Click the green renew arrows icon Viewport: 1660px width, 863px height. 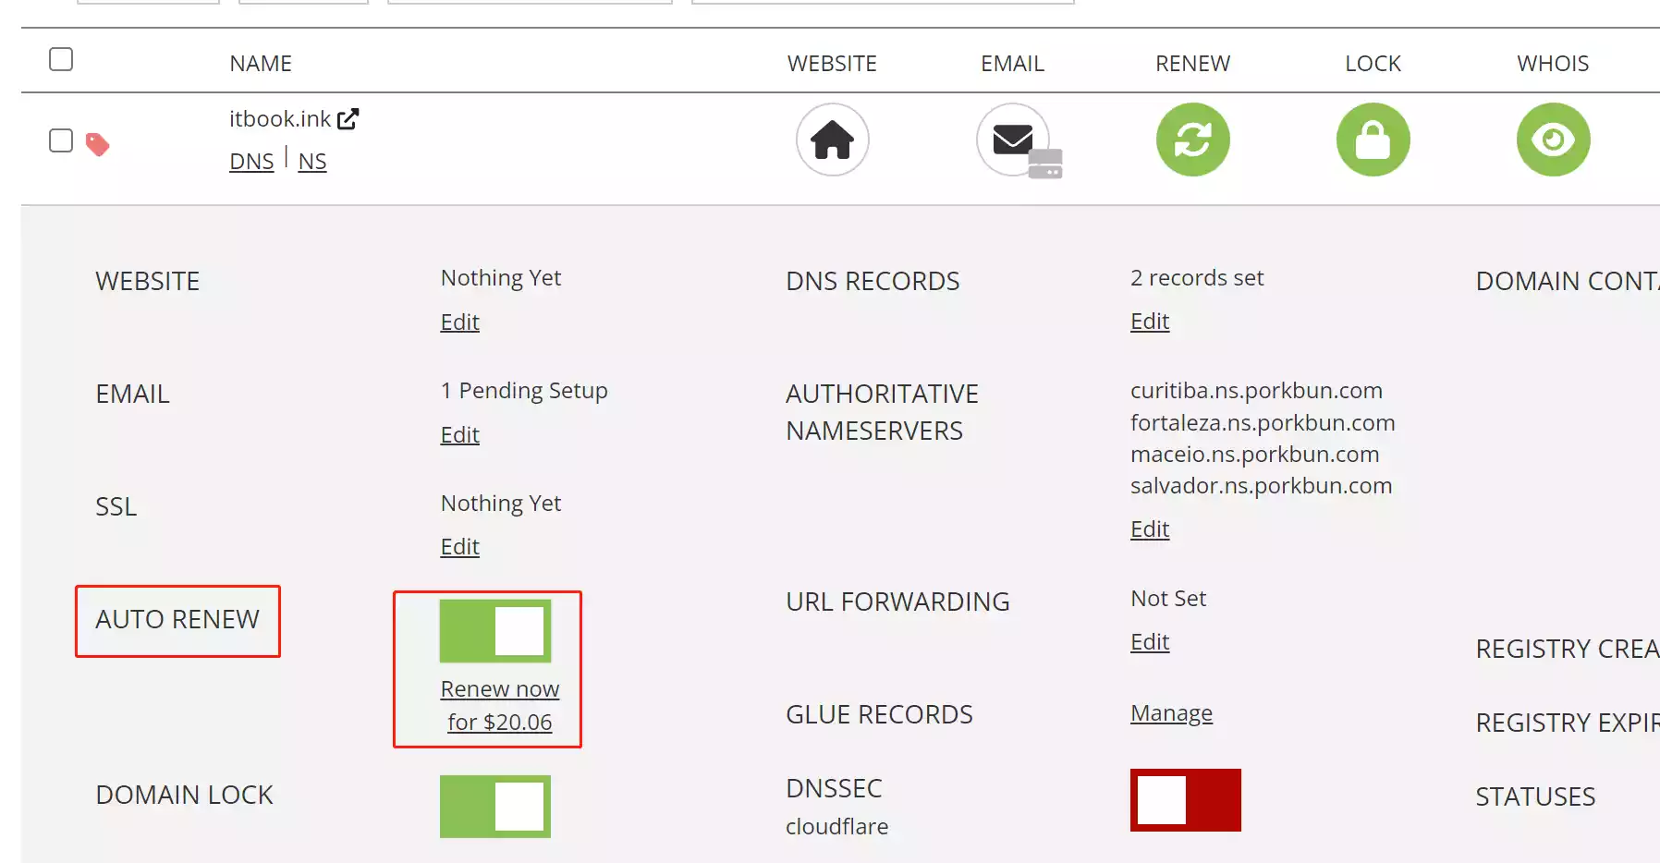1192,140
